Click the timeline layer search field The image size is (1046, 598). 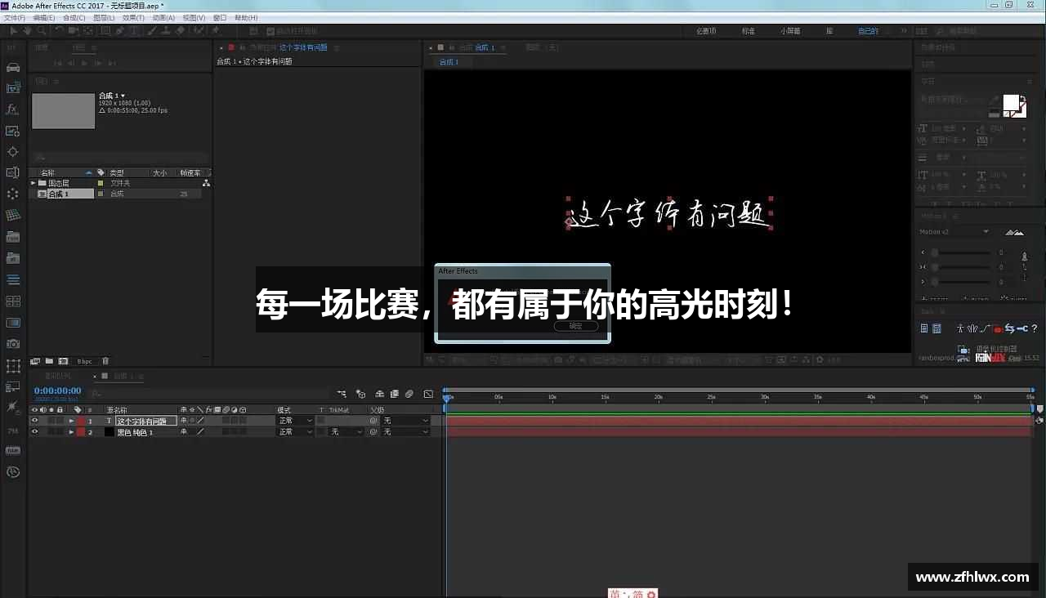[208, 394]
